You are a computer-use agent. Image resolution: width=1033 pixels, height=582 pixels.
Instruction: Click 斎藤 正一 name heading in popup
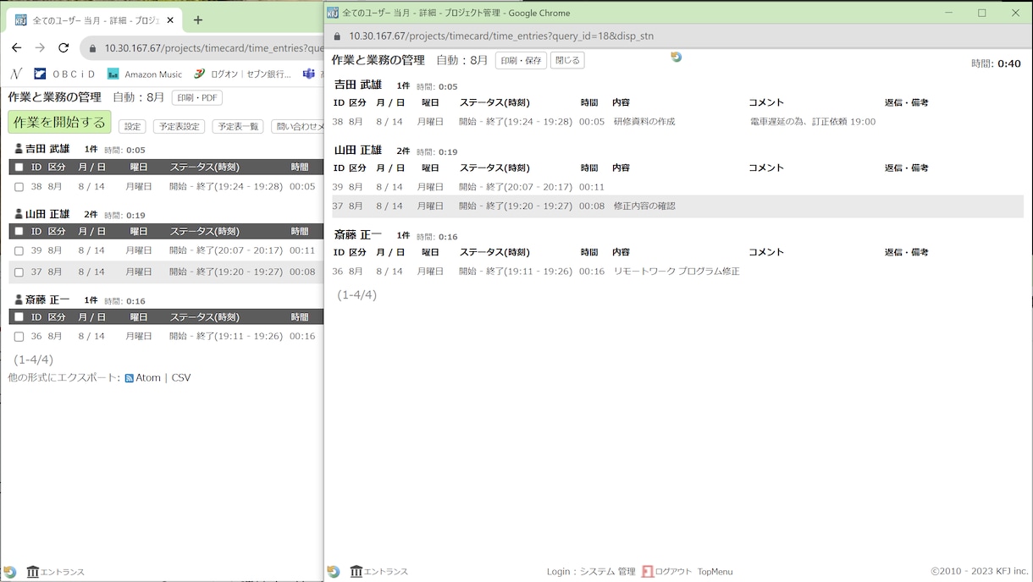(x=358, y=234)
